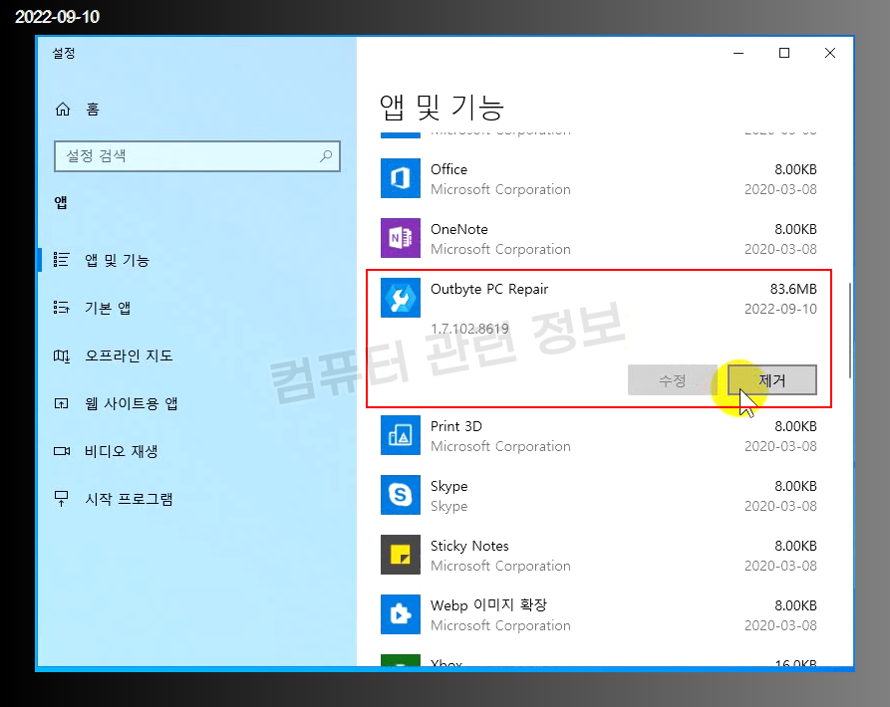Click the Home house icon in sidebar
This screenshot has height=707, width=890.
pyautogui.click(x=63, y=109)
